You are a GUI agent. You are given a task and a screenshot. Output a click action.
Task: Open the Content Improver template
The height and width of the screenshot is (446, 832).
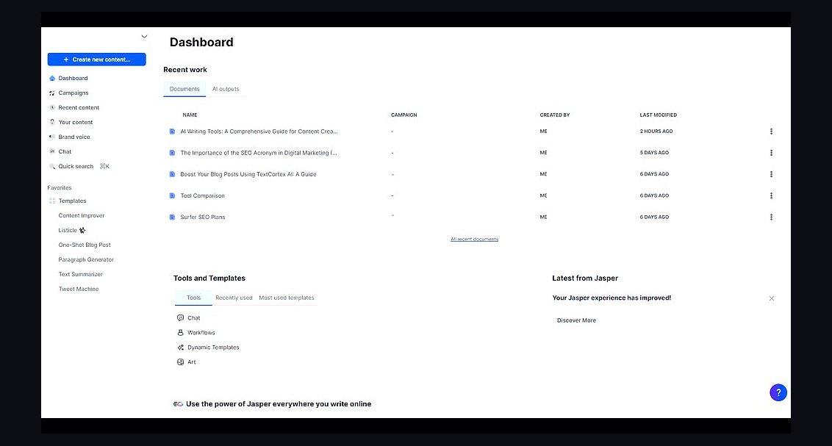pyautogui.click(x=81, y=216)
